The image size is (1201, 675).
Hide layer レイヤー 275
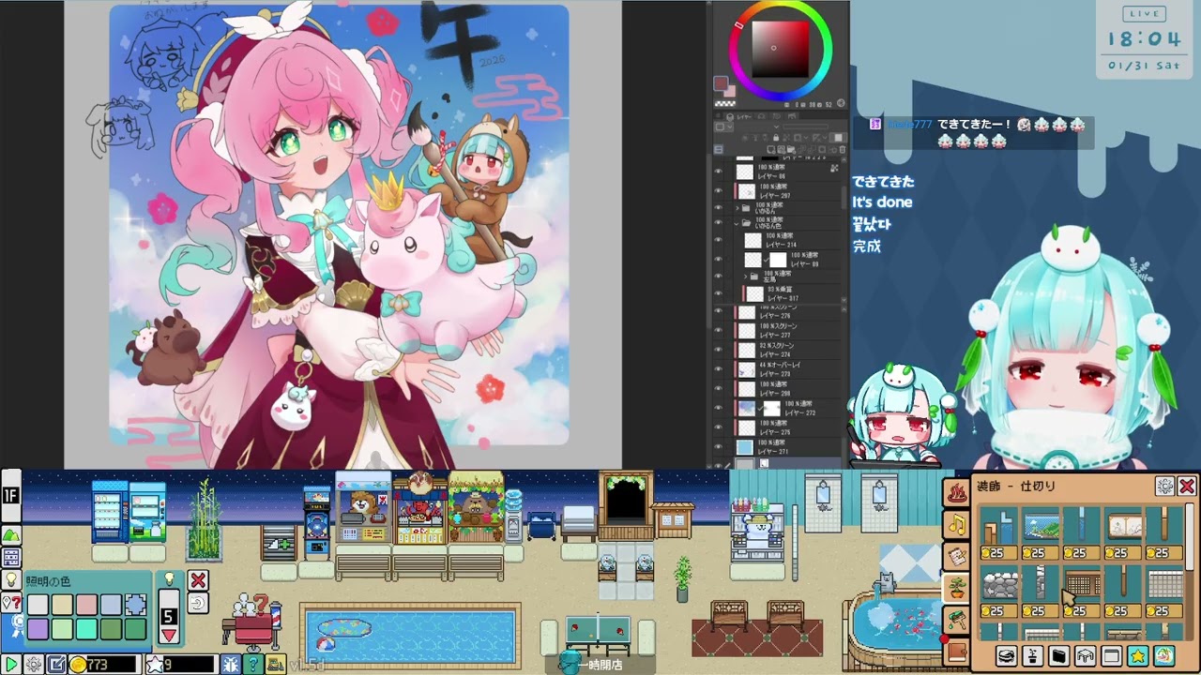point(719,427)
